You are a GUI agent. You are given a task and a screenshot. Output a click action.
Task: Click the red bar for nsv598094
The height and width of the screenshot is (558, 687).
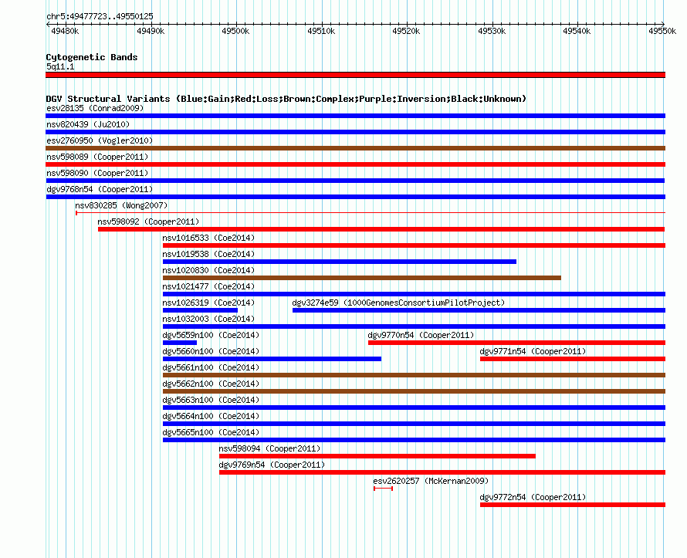tap(377, 456)
